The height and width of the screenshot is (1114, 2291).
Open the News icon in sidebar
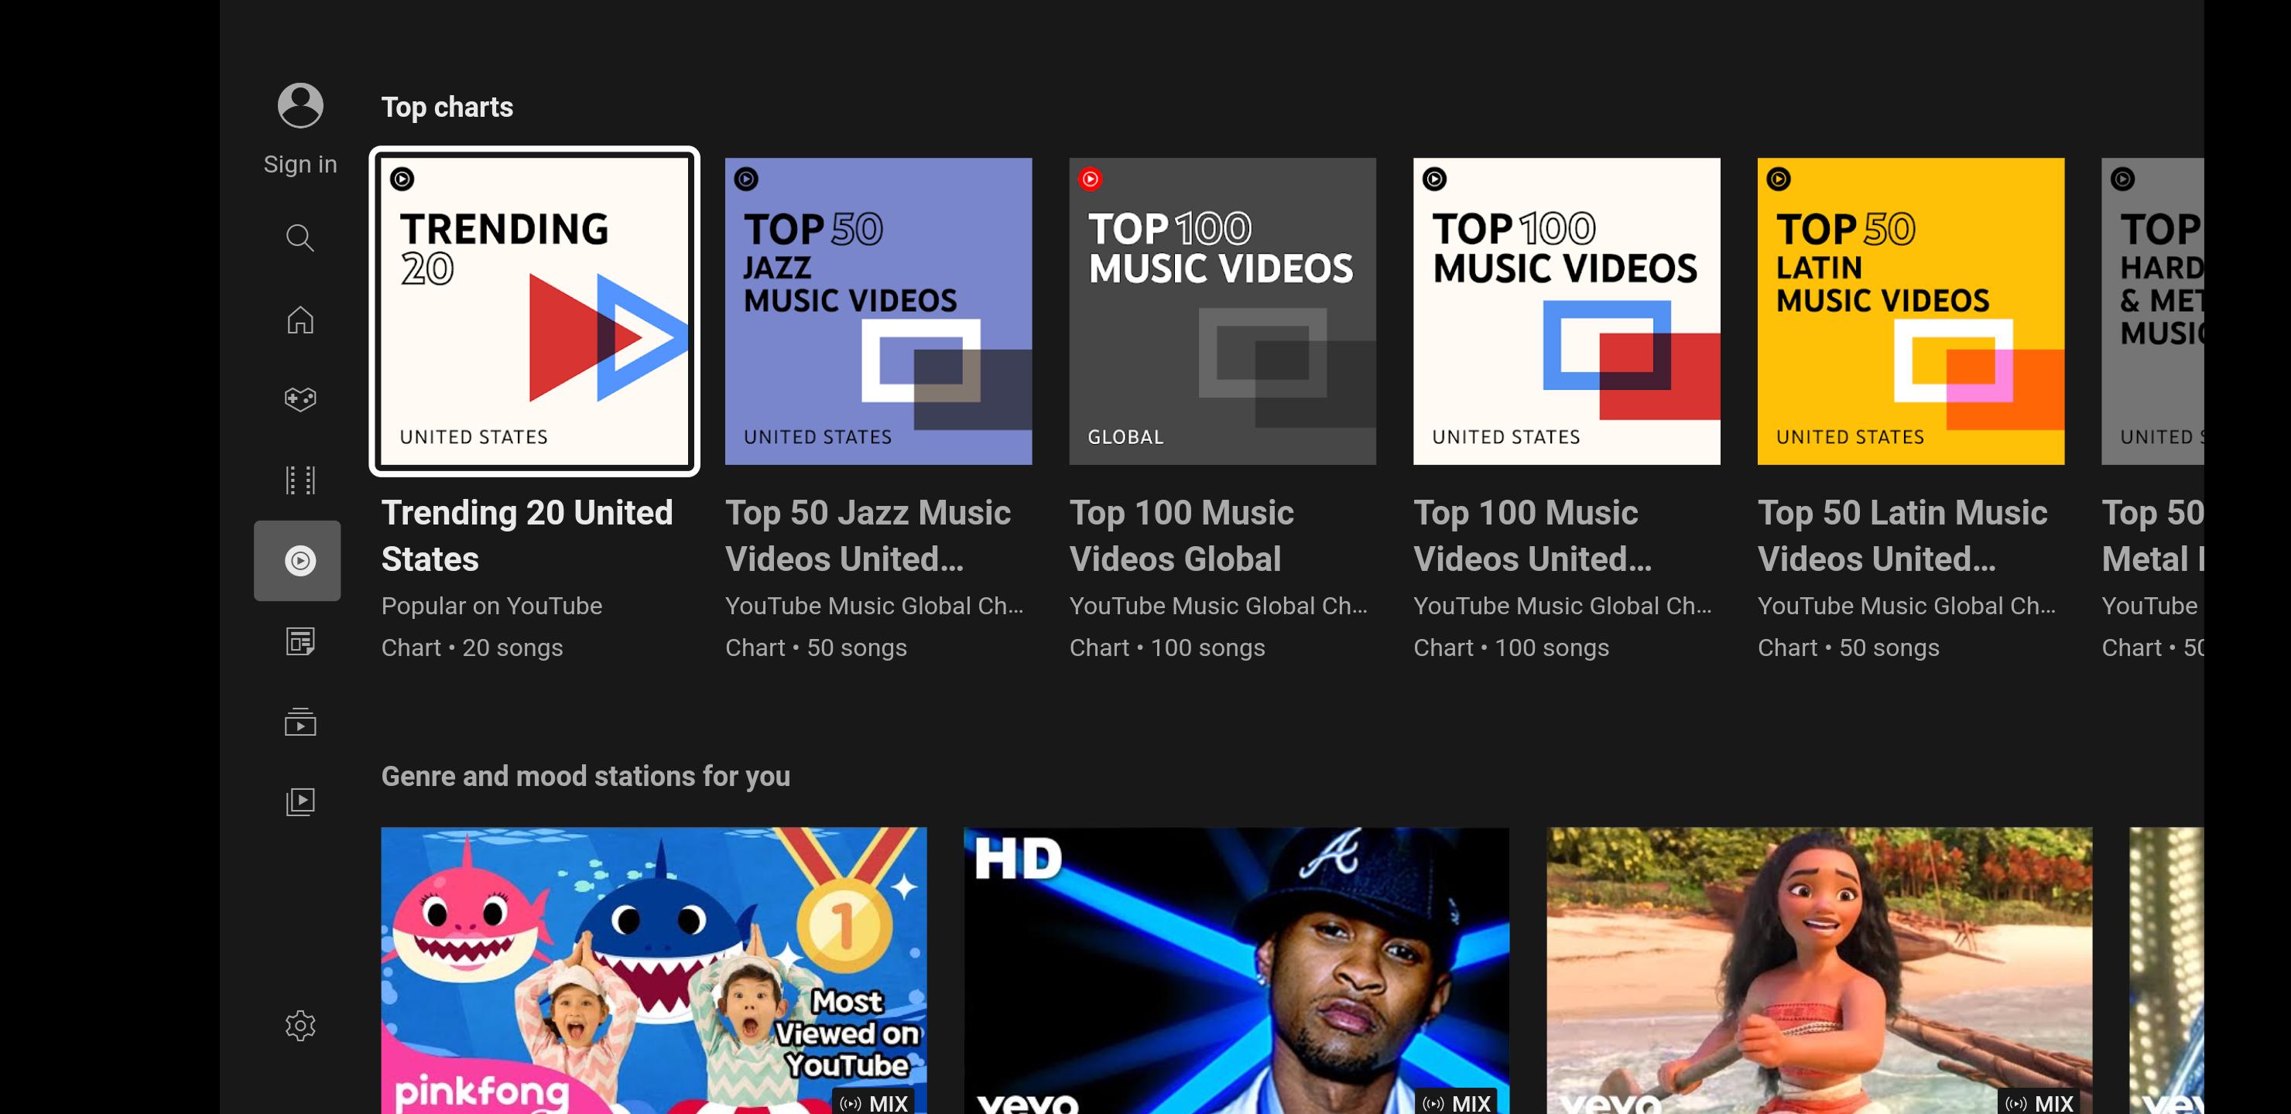coord(300,641)
